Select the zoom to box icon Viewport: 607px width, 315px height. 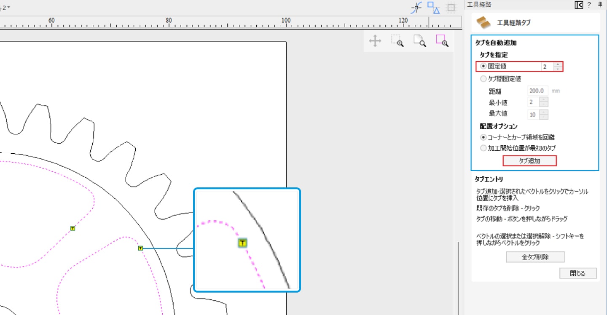click(x=397, y=41)
